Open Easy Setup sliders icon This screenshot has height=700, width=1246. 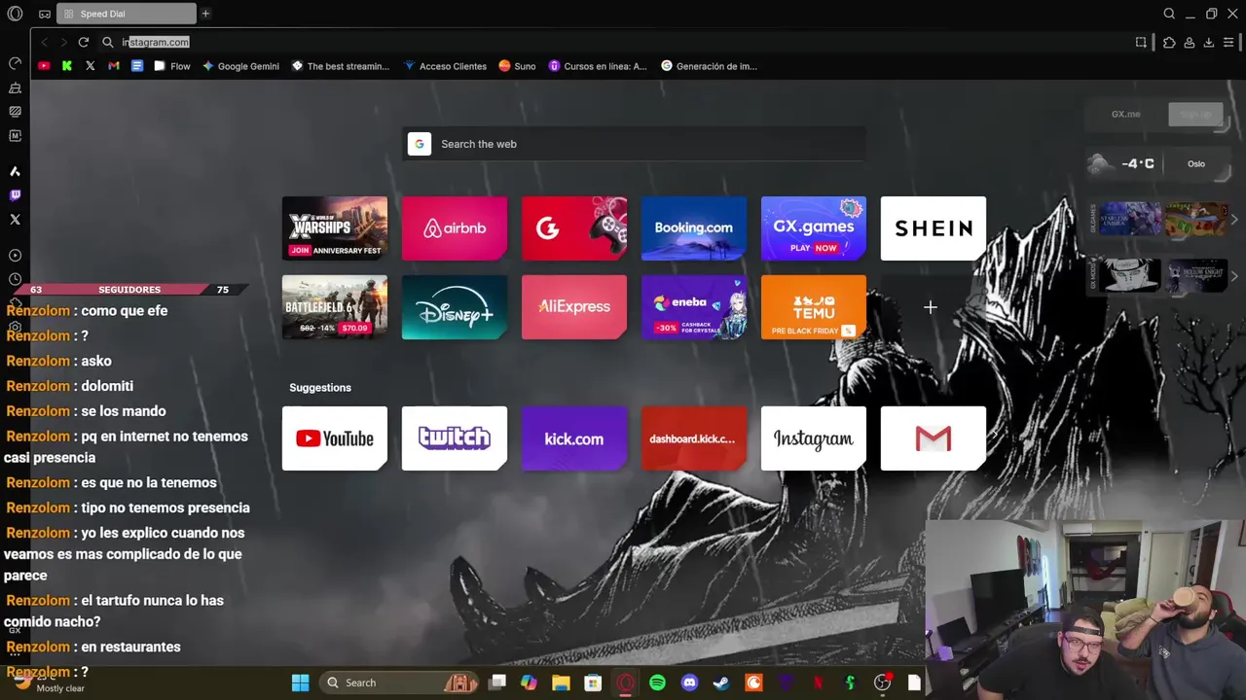(1228, 42)
